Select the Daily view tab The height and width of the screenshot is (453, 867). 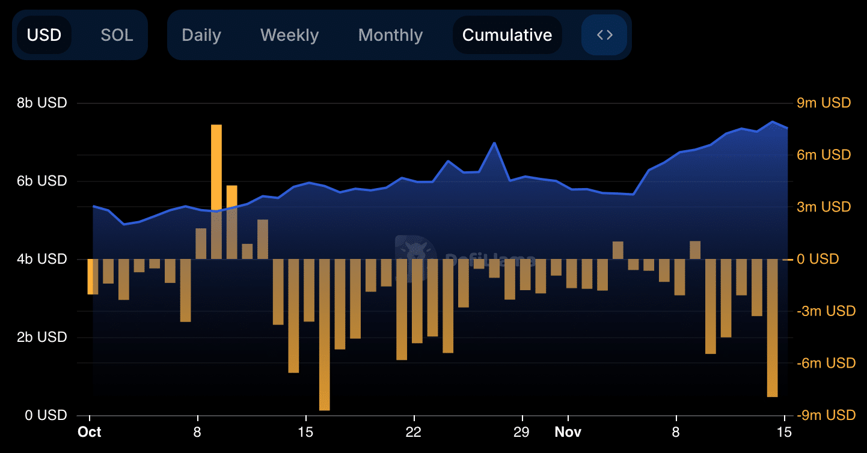[201, 35]
